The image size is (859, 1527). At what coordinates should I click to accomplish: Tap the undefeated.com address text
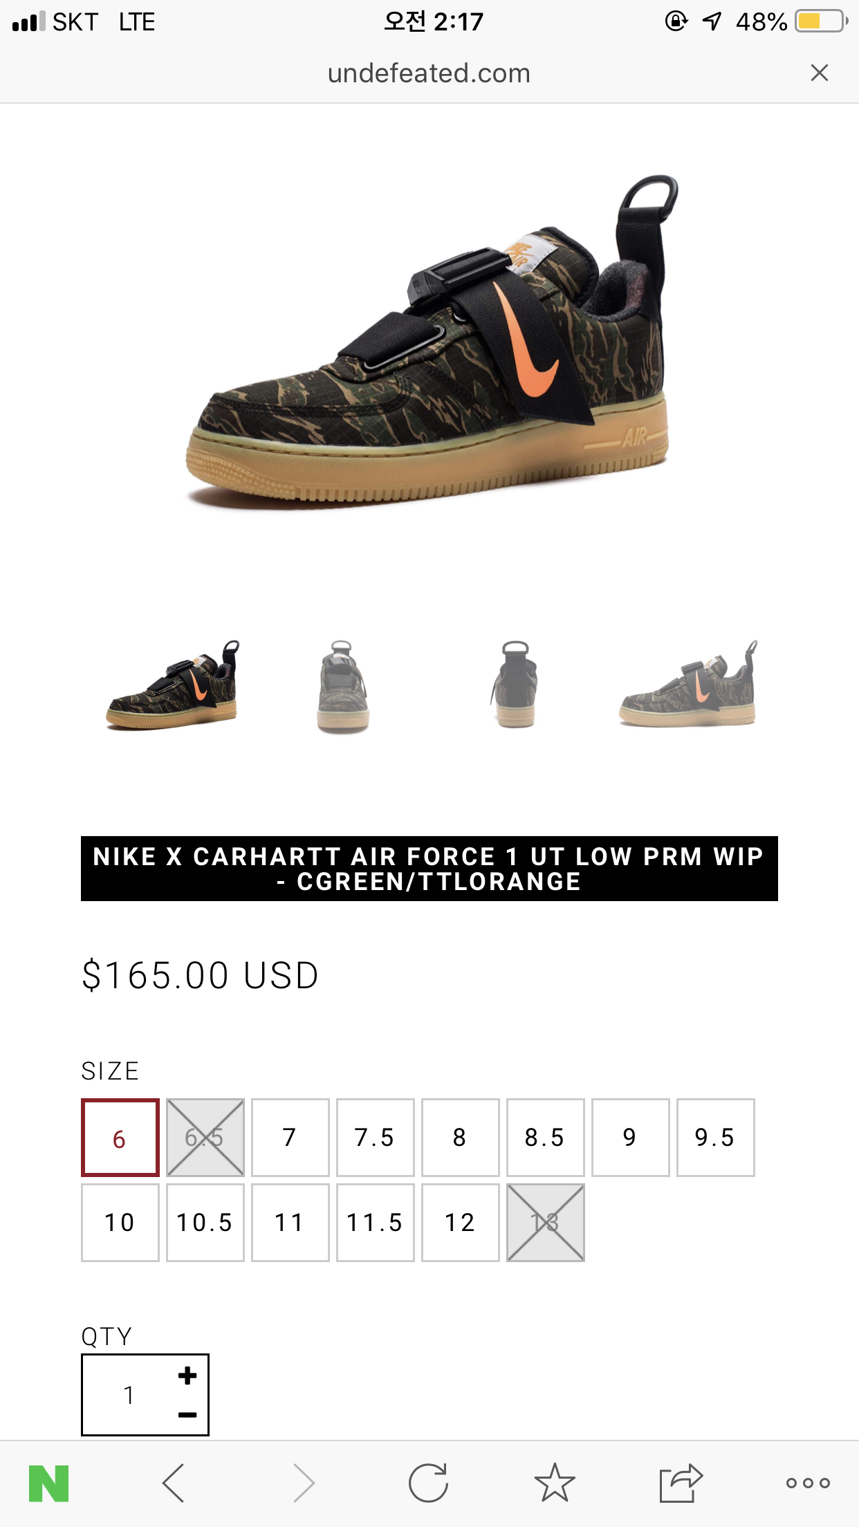pyautogui.click(x=429, y=73)
